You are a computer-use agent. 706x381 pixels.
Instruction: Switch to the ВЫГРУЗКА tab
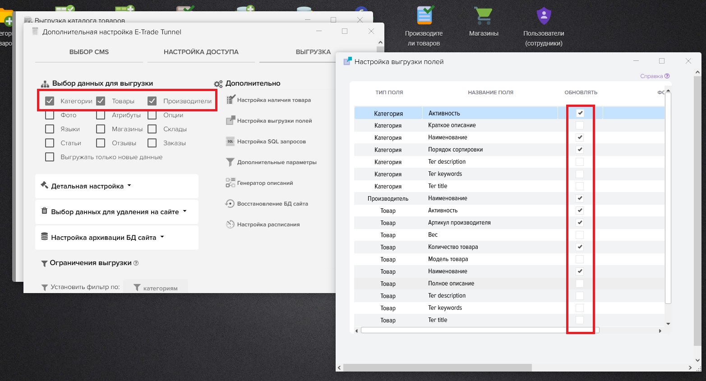(313, 52)
